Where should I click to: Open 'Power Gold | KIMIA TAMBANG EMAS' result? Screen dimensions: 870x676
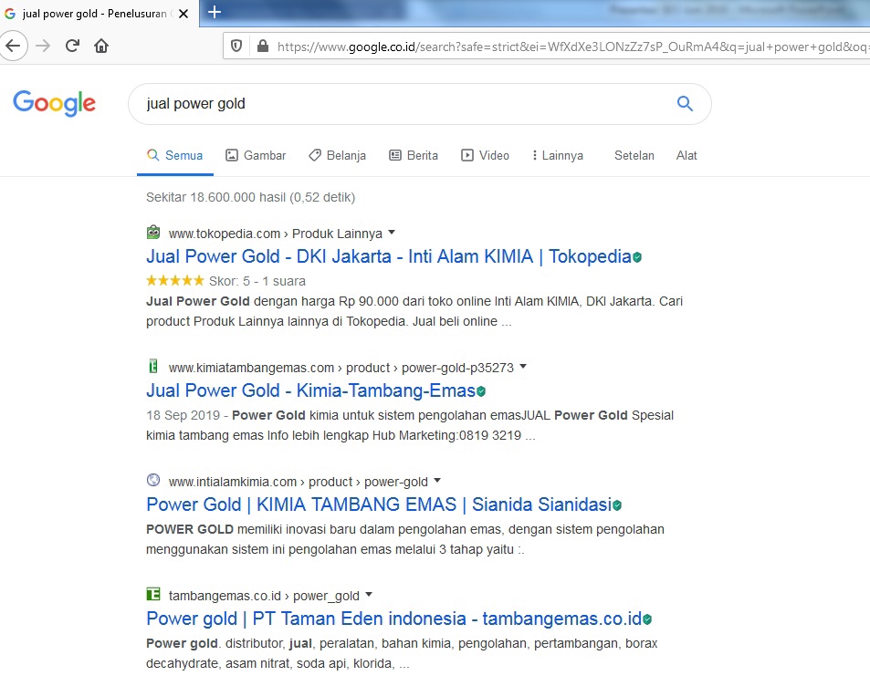pos(379,504)
